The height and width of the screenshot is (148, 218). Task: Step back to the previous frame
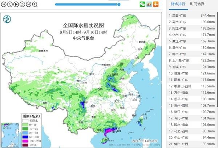point(10,4)
